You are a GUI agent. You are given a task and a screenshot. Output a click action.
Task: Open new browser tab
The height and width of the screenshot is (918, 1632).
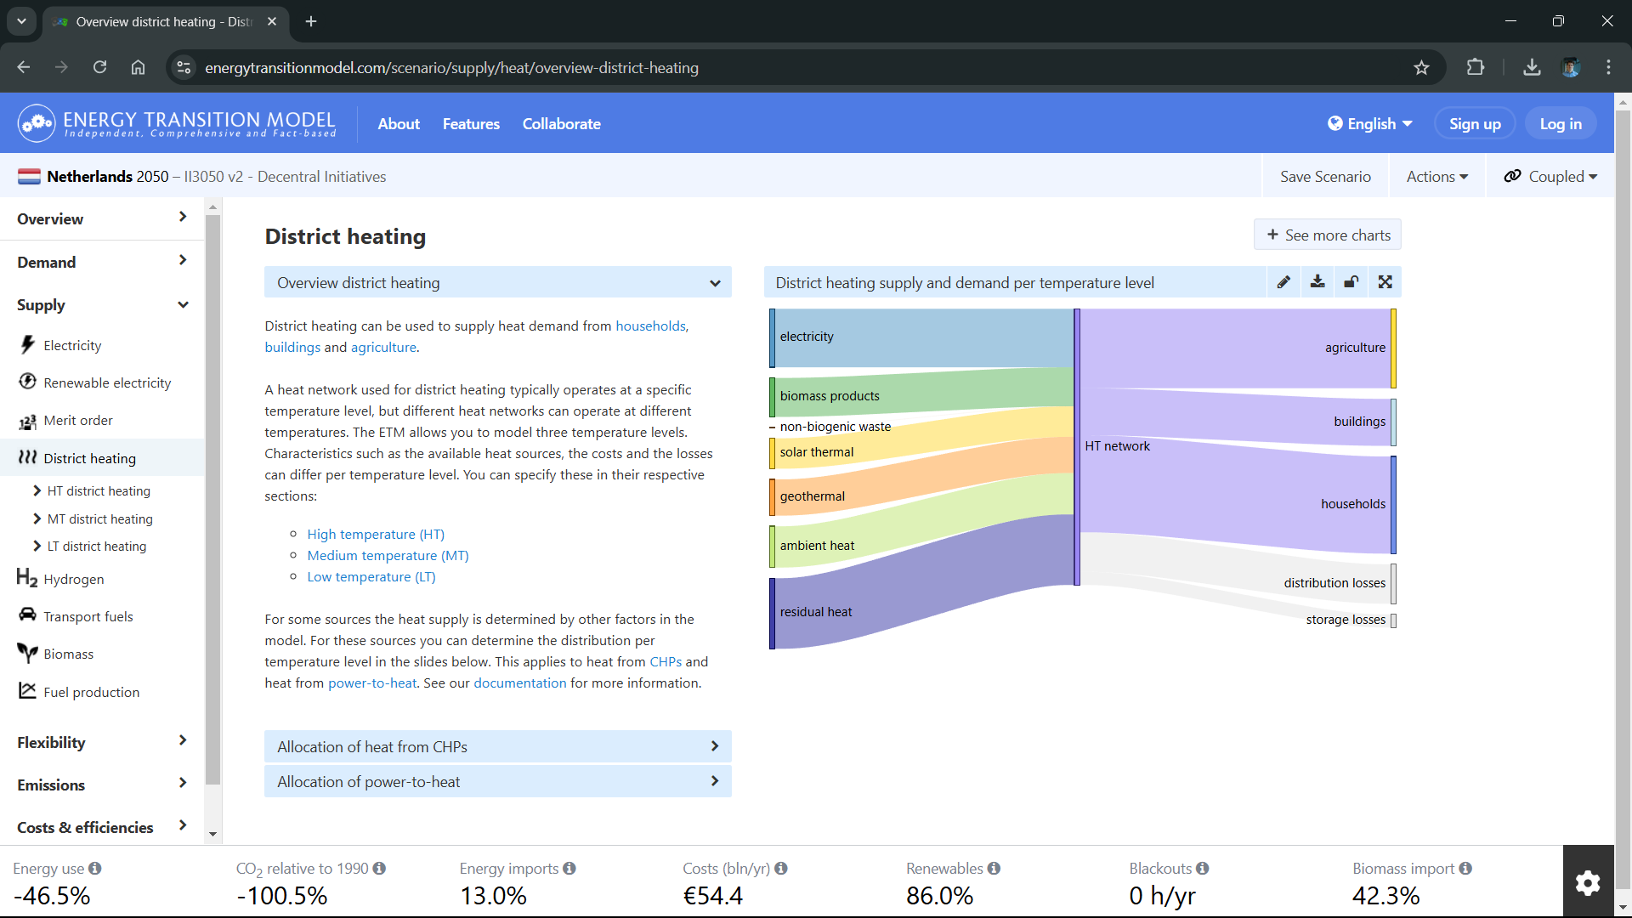pyautogui.click(x=311, y=21)
